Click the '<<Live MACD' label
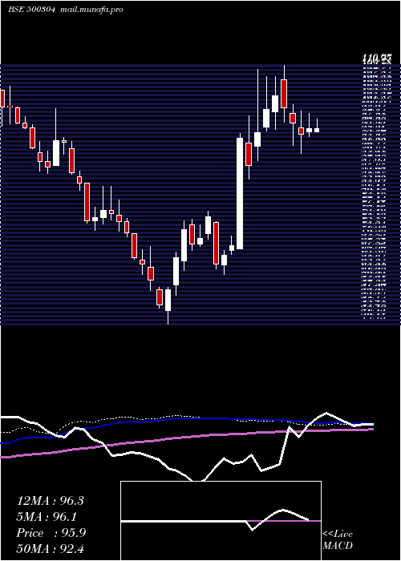401x561 pixels. tap(338, 539)
